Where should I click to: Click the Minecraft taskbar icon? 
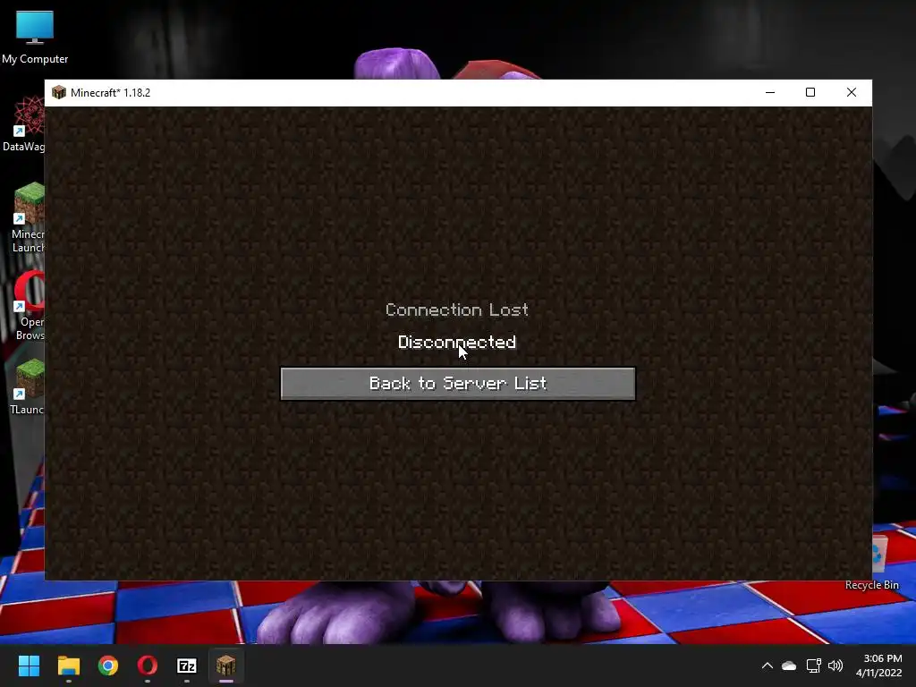click(x=226, y=666)
